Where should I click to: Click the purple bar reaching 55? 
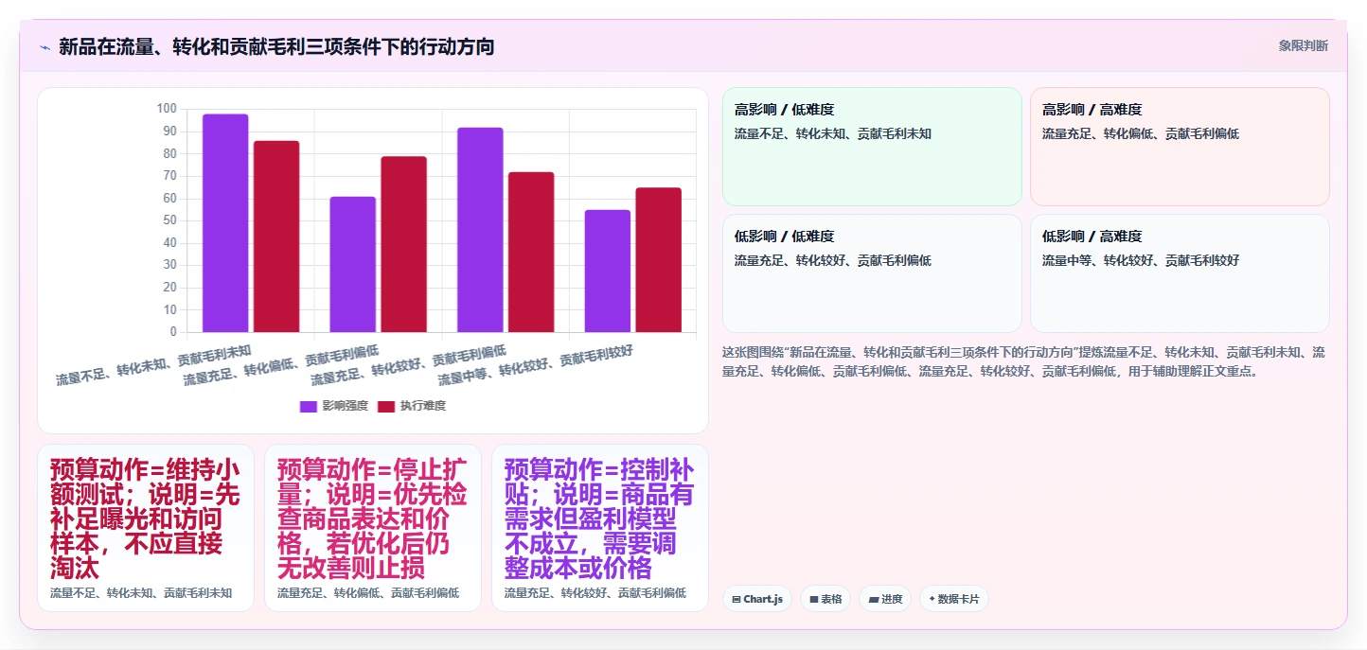click(x=608, y=271)
